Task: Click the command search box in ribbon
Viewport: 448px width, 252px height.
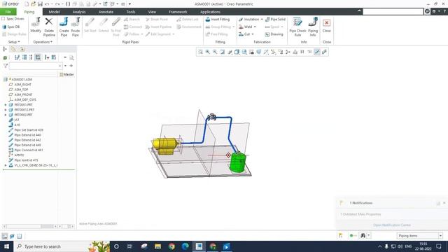Action: click(393, 11)
